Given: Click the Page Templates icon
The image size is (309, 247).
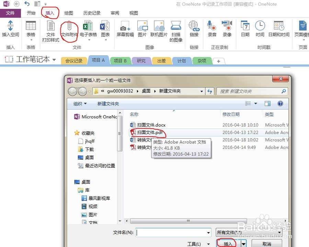Looking at the screenshot, I should tap(303, 26).
